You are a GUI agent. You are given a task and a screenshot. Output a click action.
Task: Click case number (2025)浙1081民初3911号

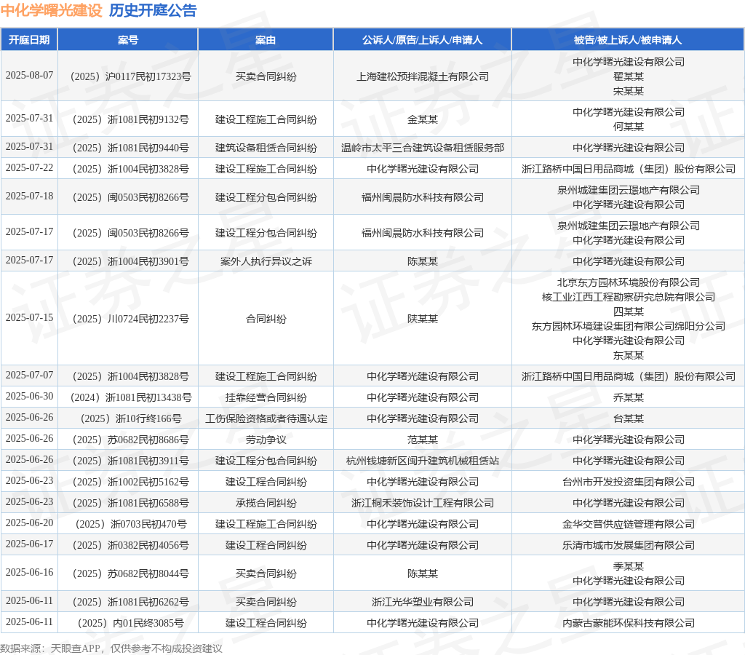(131, 461)
